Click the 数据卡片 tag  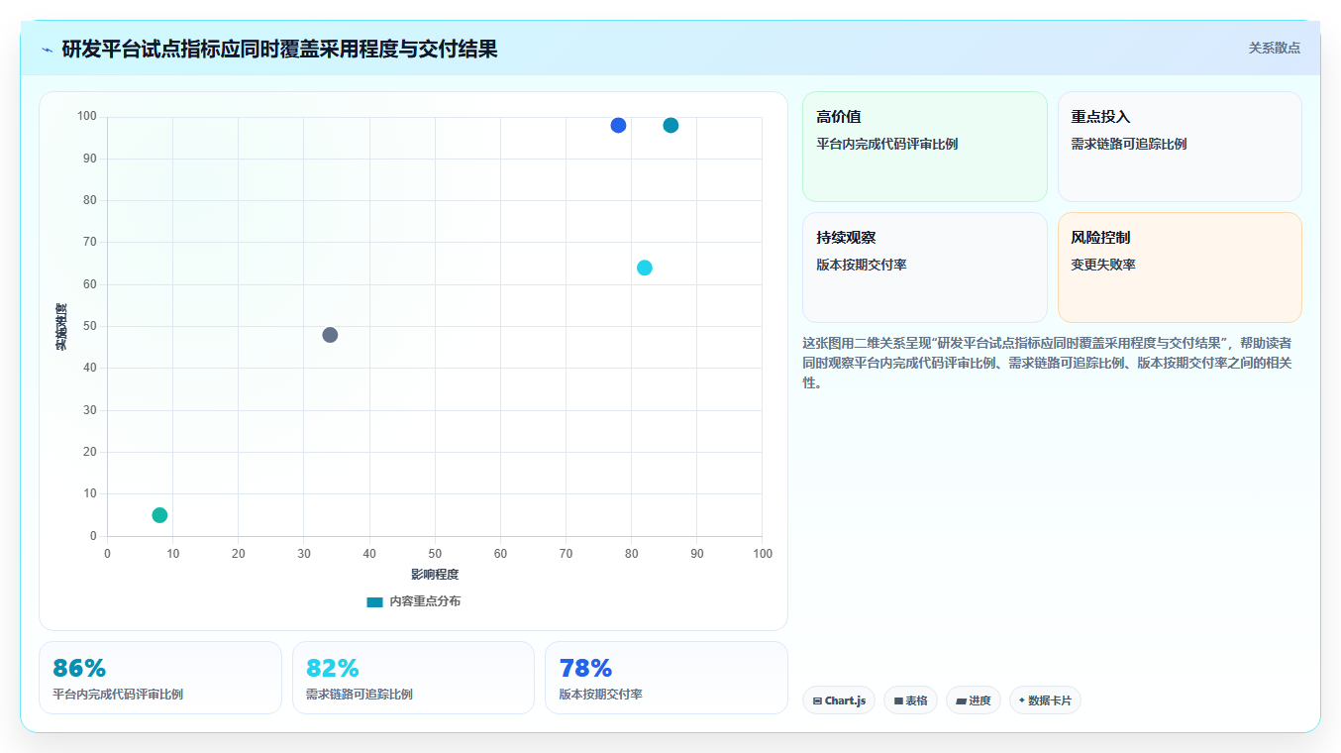1045,700
